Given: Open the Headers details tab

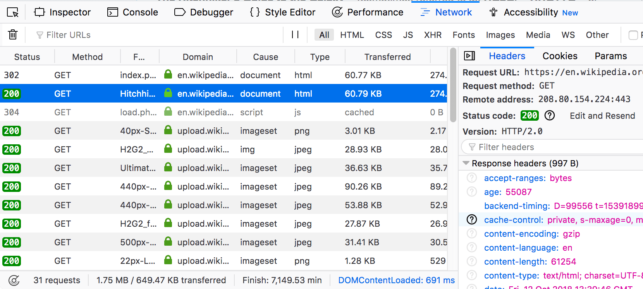Looking at the screenshot, I should point(507,56).
